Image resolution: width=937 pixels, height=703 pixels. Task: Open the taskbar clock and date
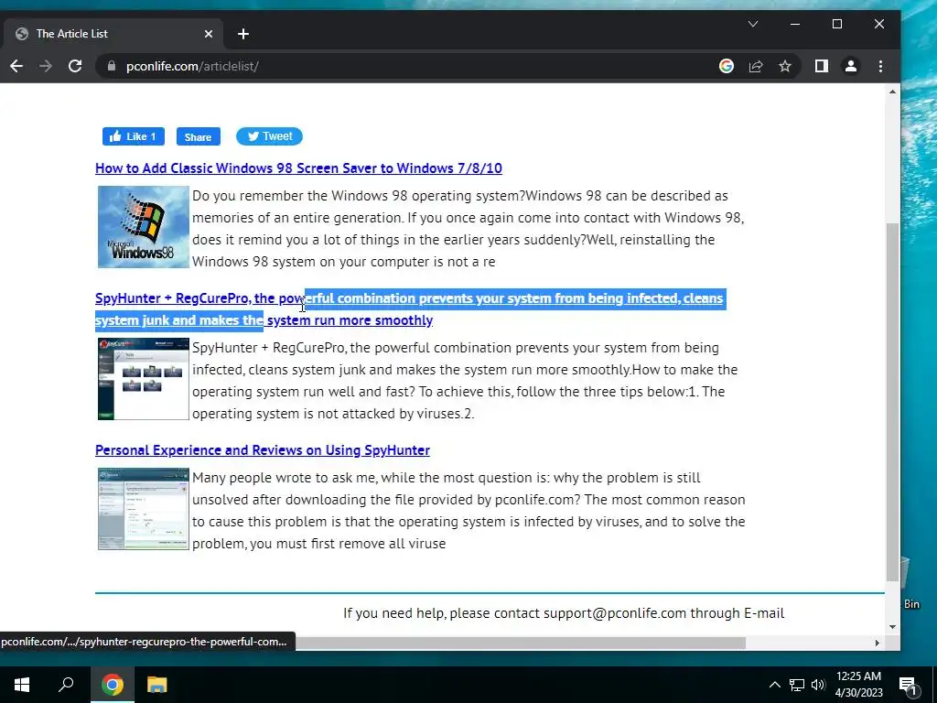pyautogui.click(x=858, y=685)
